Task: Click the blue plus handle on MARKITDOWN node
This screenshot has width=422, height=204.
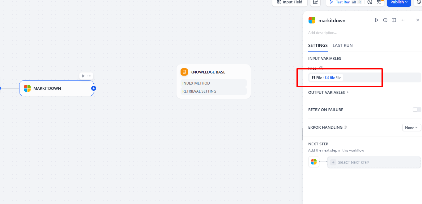Action: pos(94,88)
